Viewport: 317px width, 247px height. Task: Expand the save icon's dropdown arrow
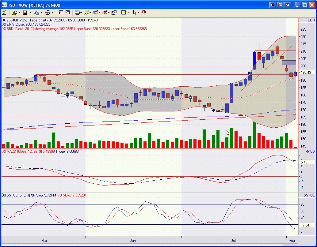point(30,13)
